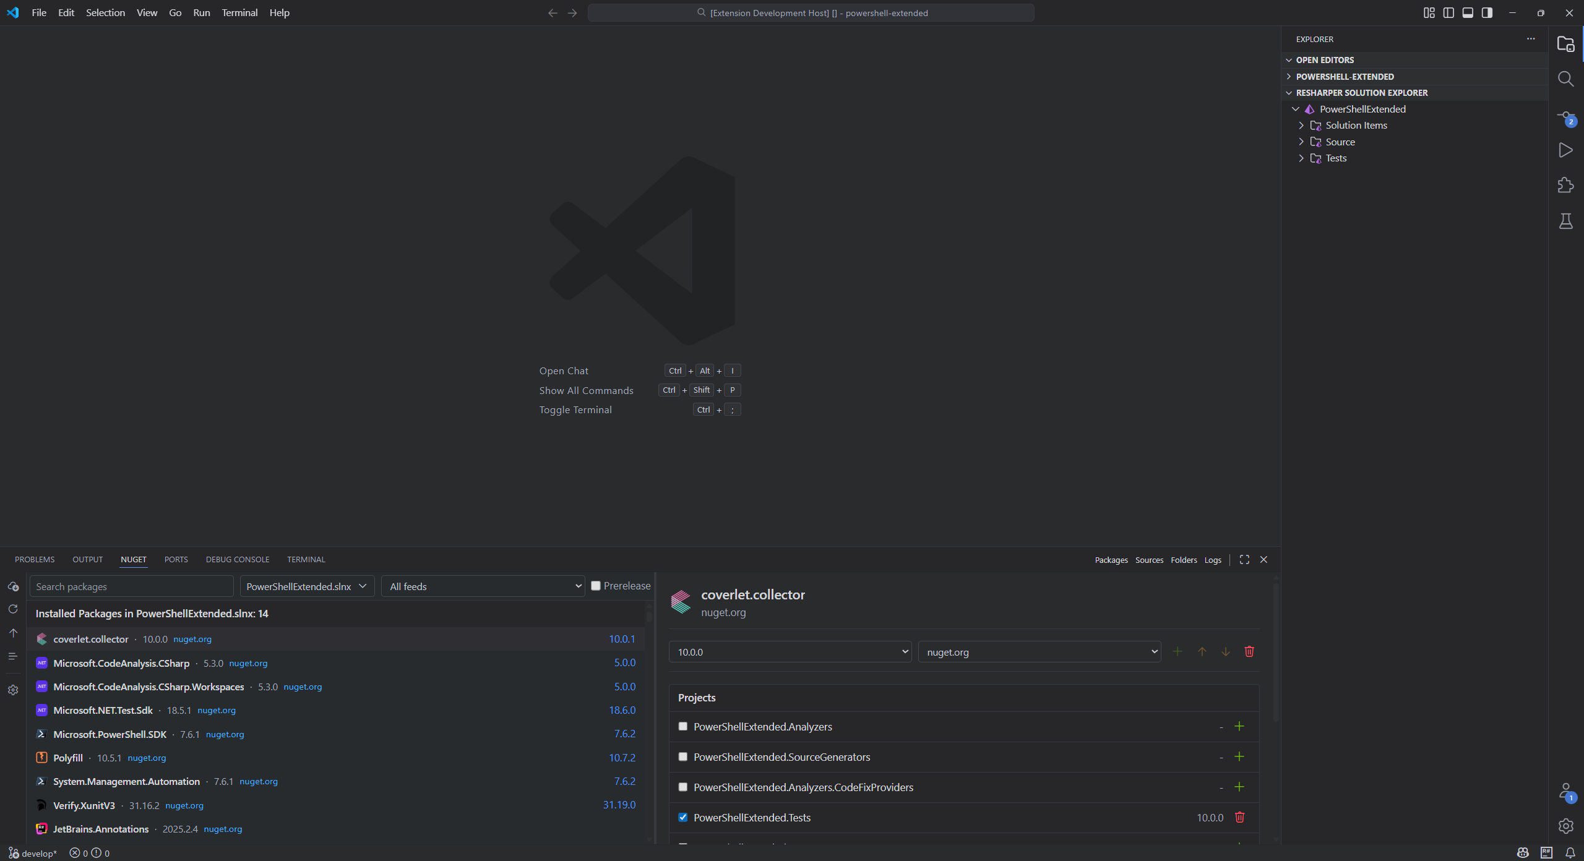Open the Source Control view with badge
Image resolution: width=1584 pixels, height=861 pixels.
coord(1565,118)
